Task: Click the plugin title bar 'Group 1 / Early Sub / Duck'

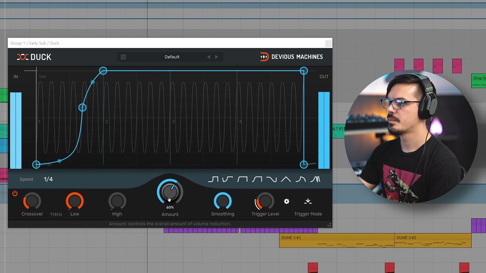Action: 35,43
